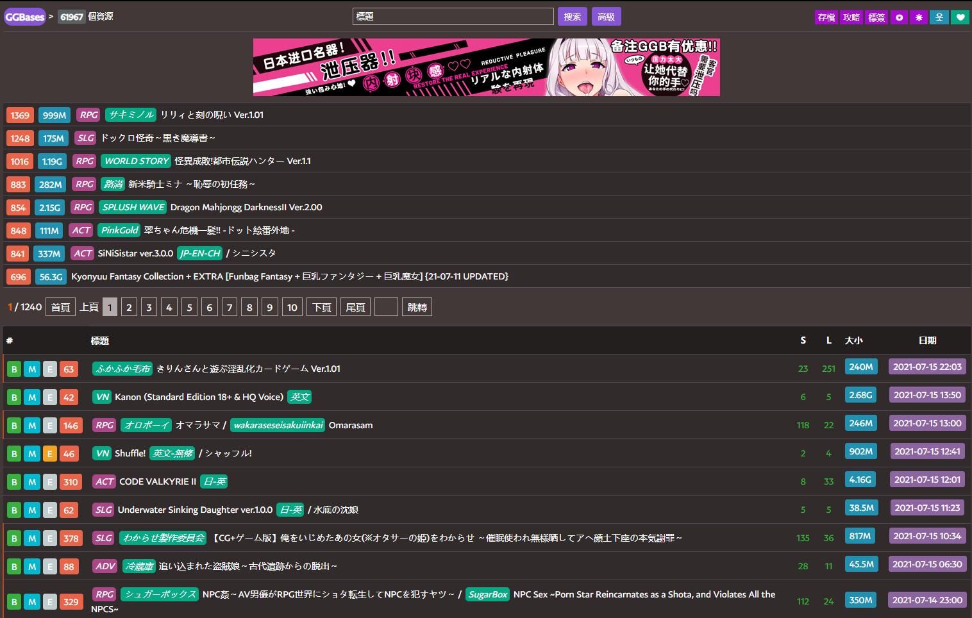Click 下頁 next page button

(x=321, y=307)
